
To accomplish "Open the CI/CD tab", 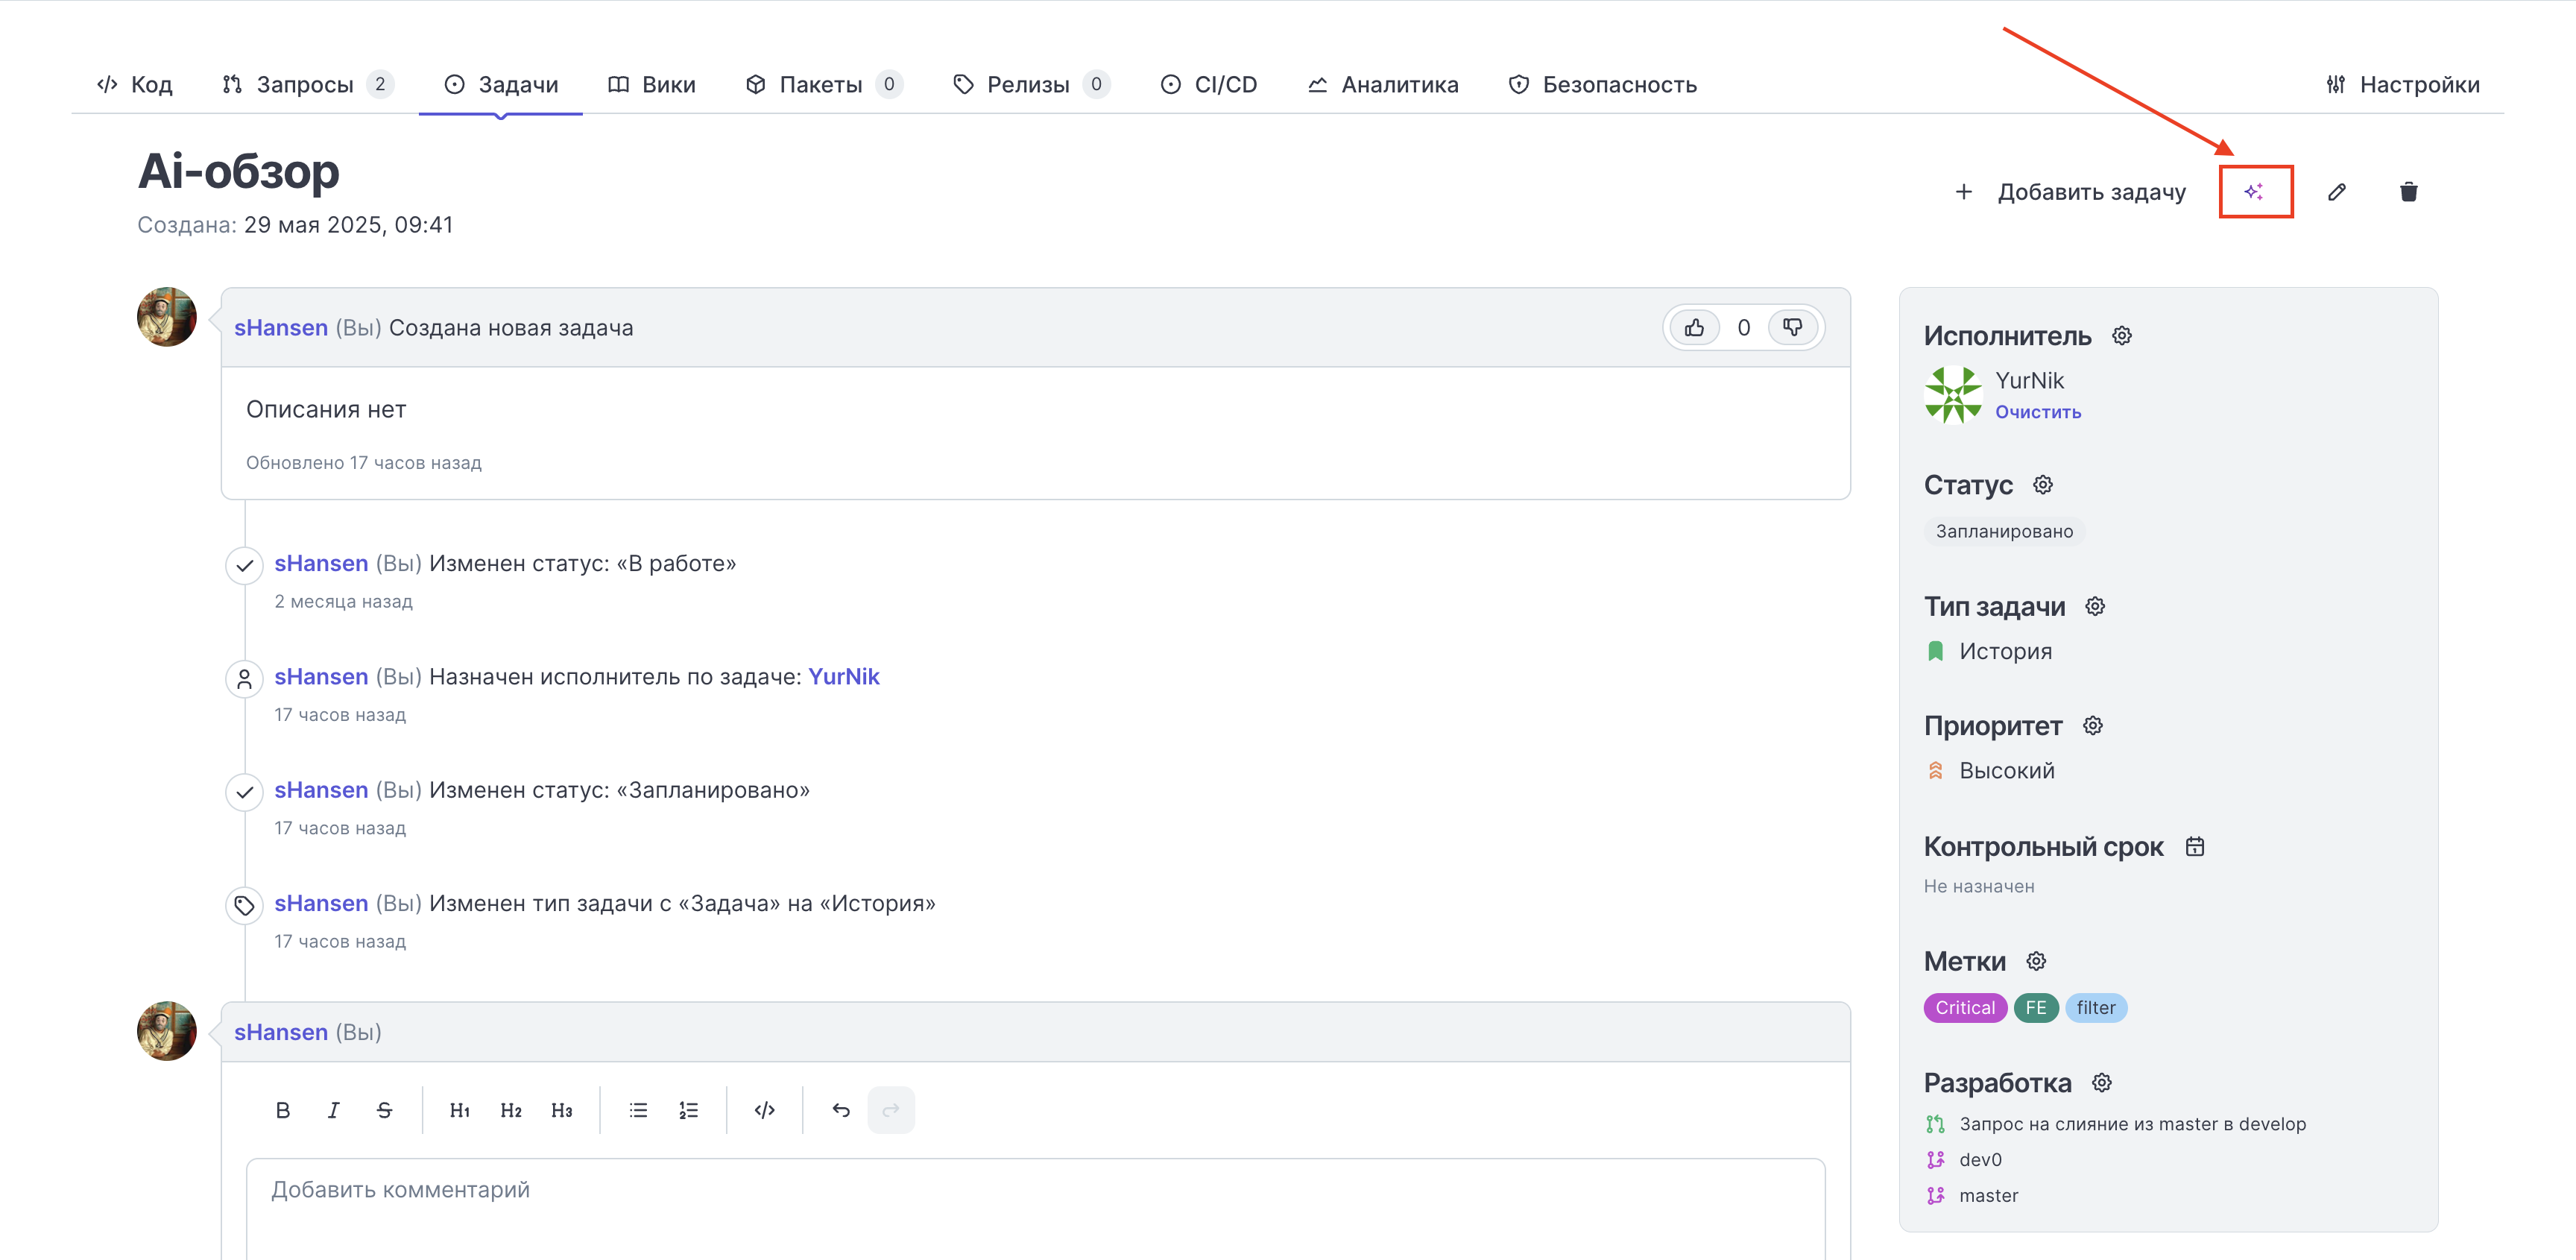I will tap(1209, 85).
